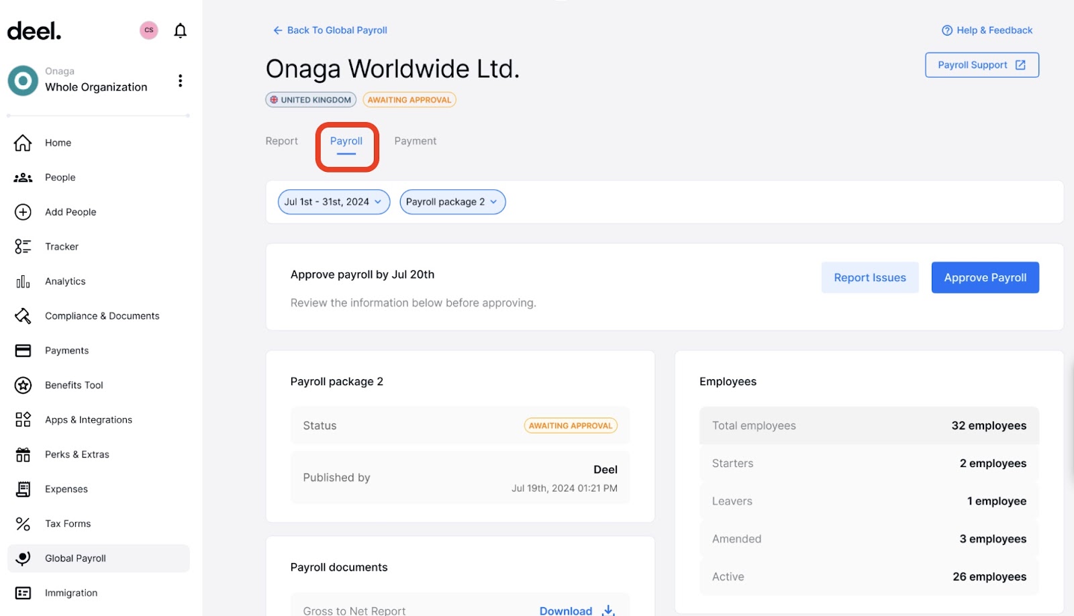Click the Payments card icon
The width and height of the screenshot is (1074, 616).
coord(23,350)
